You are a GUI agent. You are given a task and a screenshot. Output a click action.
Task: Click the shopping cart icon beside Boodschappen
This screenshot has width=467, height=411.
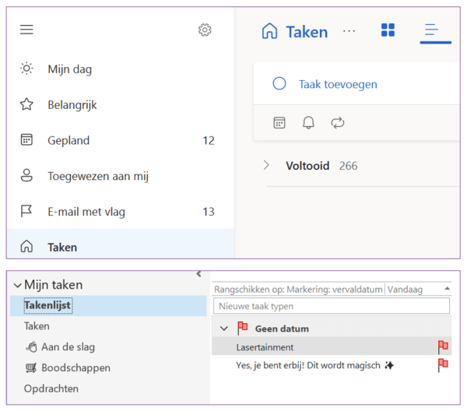click(x=31, y=368)
